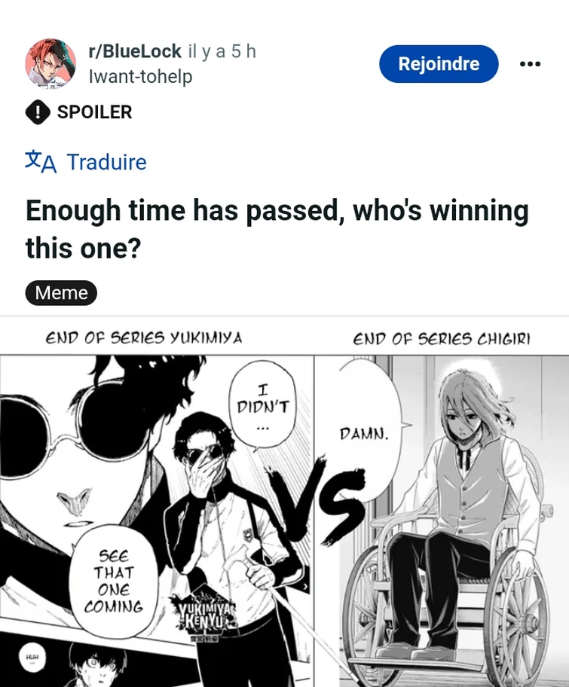Open the three-dot post options menu
This screenshot has width=569, height=687.
point(530,64)
